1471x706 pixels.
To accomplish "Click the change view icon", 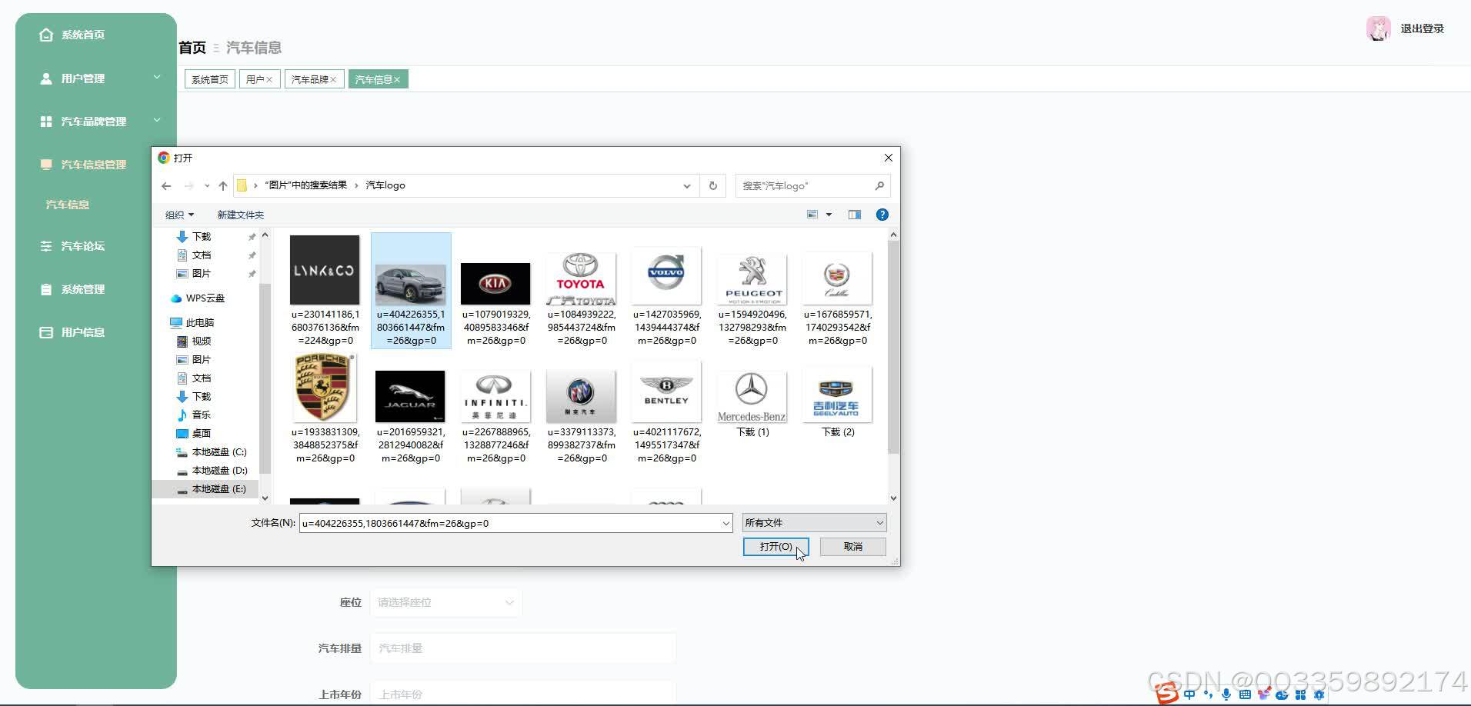I will pyautogui.click(x=812, y=215).
